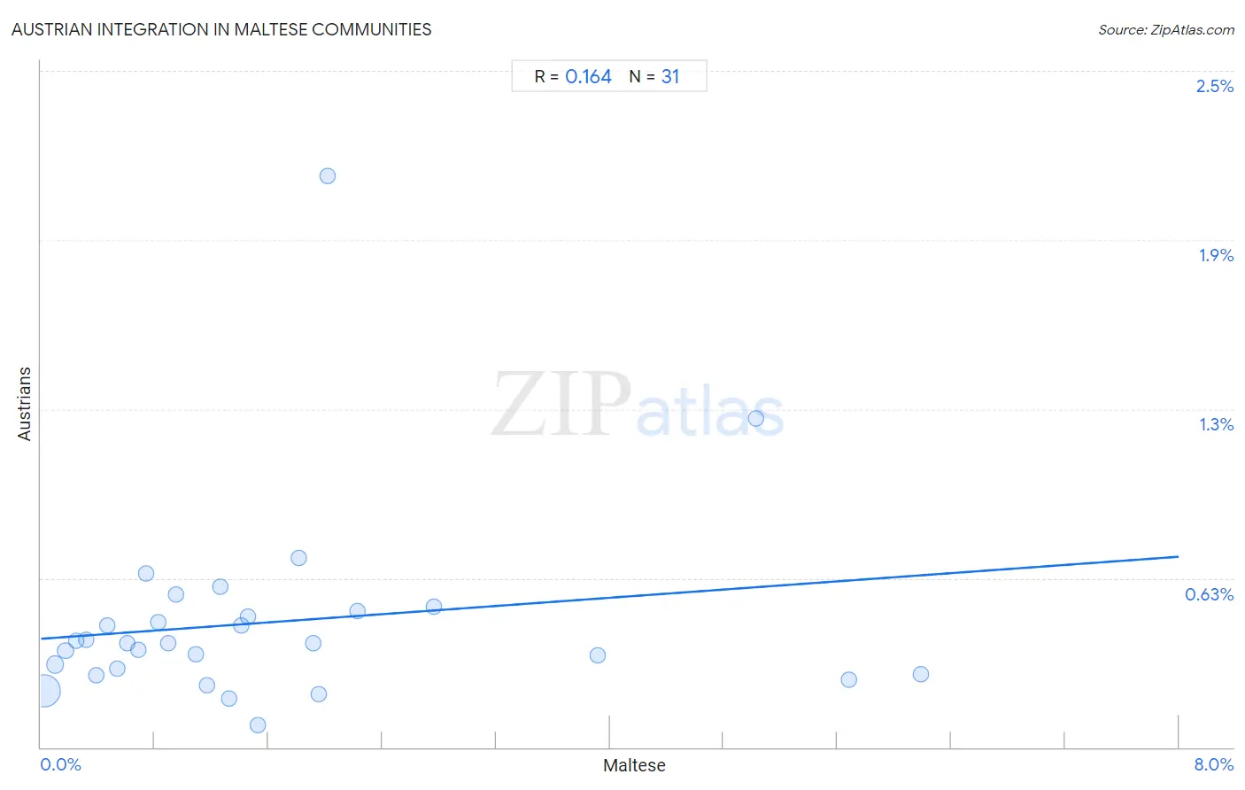Click the blue regression trend line
The width and height of the screenshot is (1245, 790).
click(609, 597)
